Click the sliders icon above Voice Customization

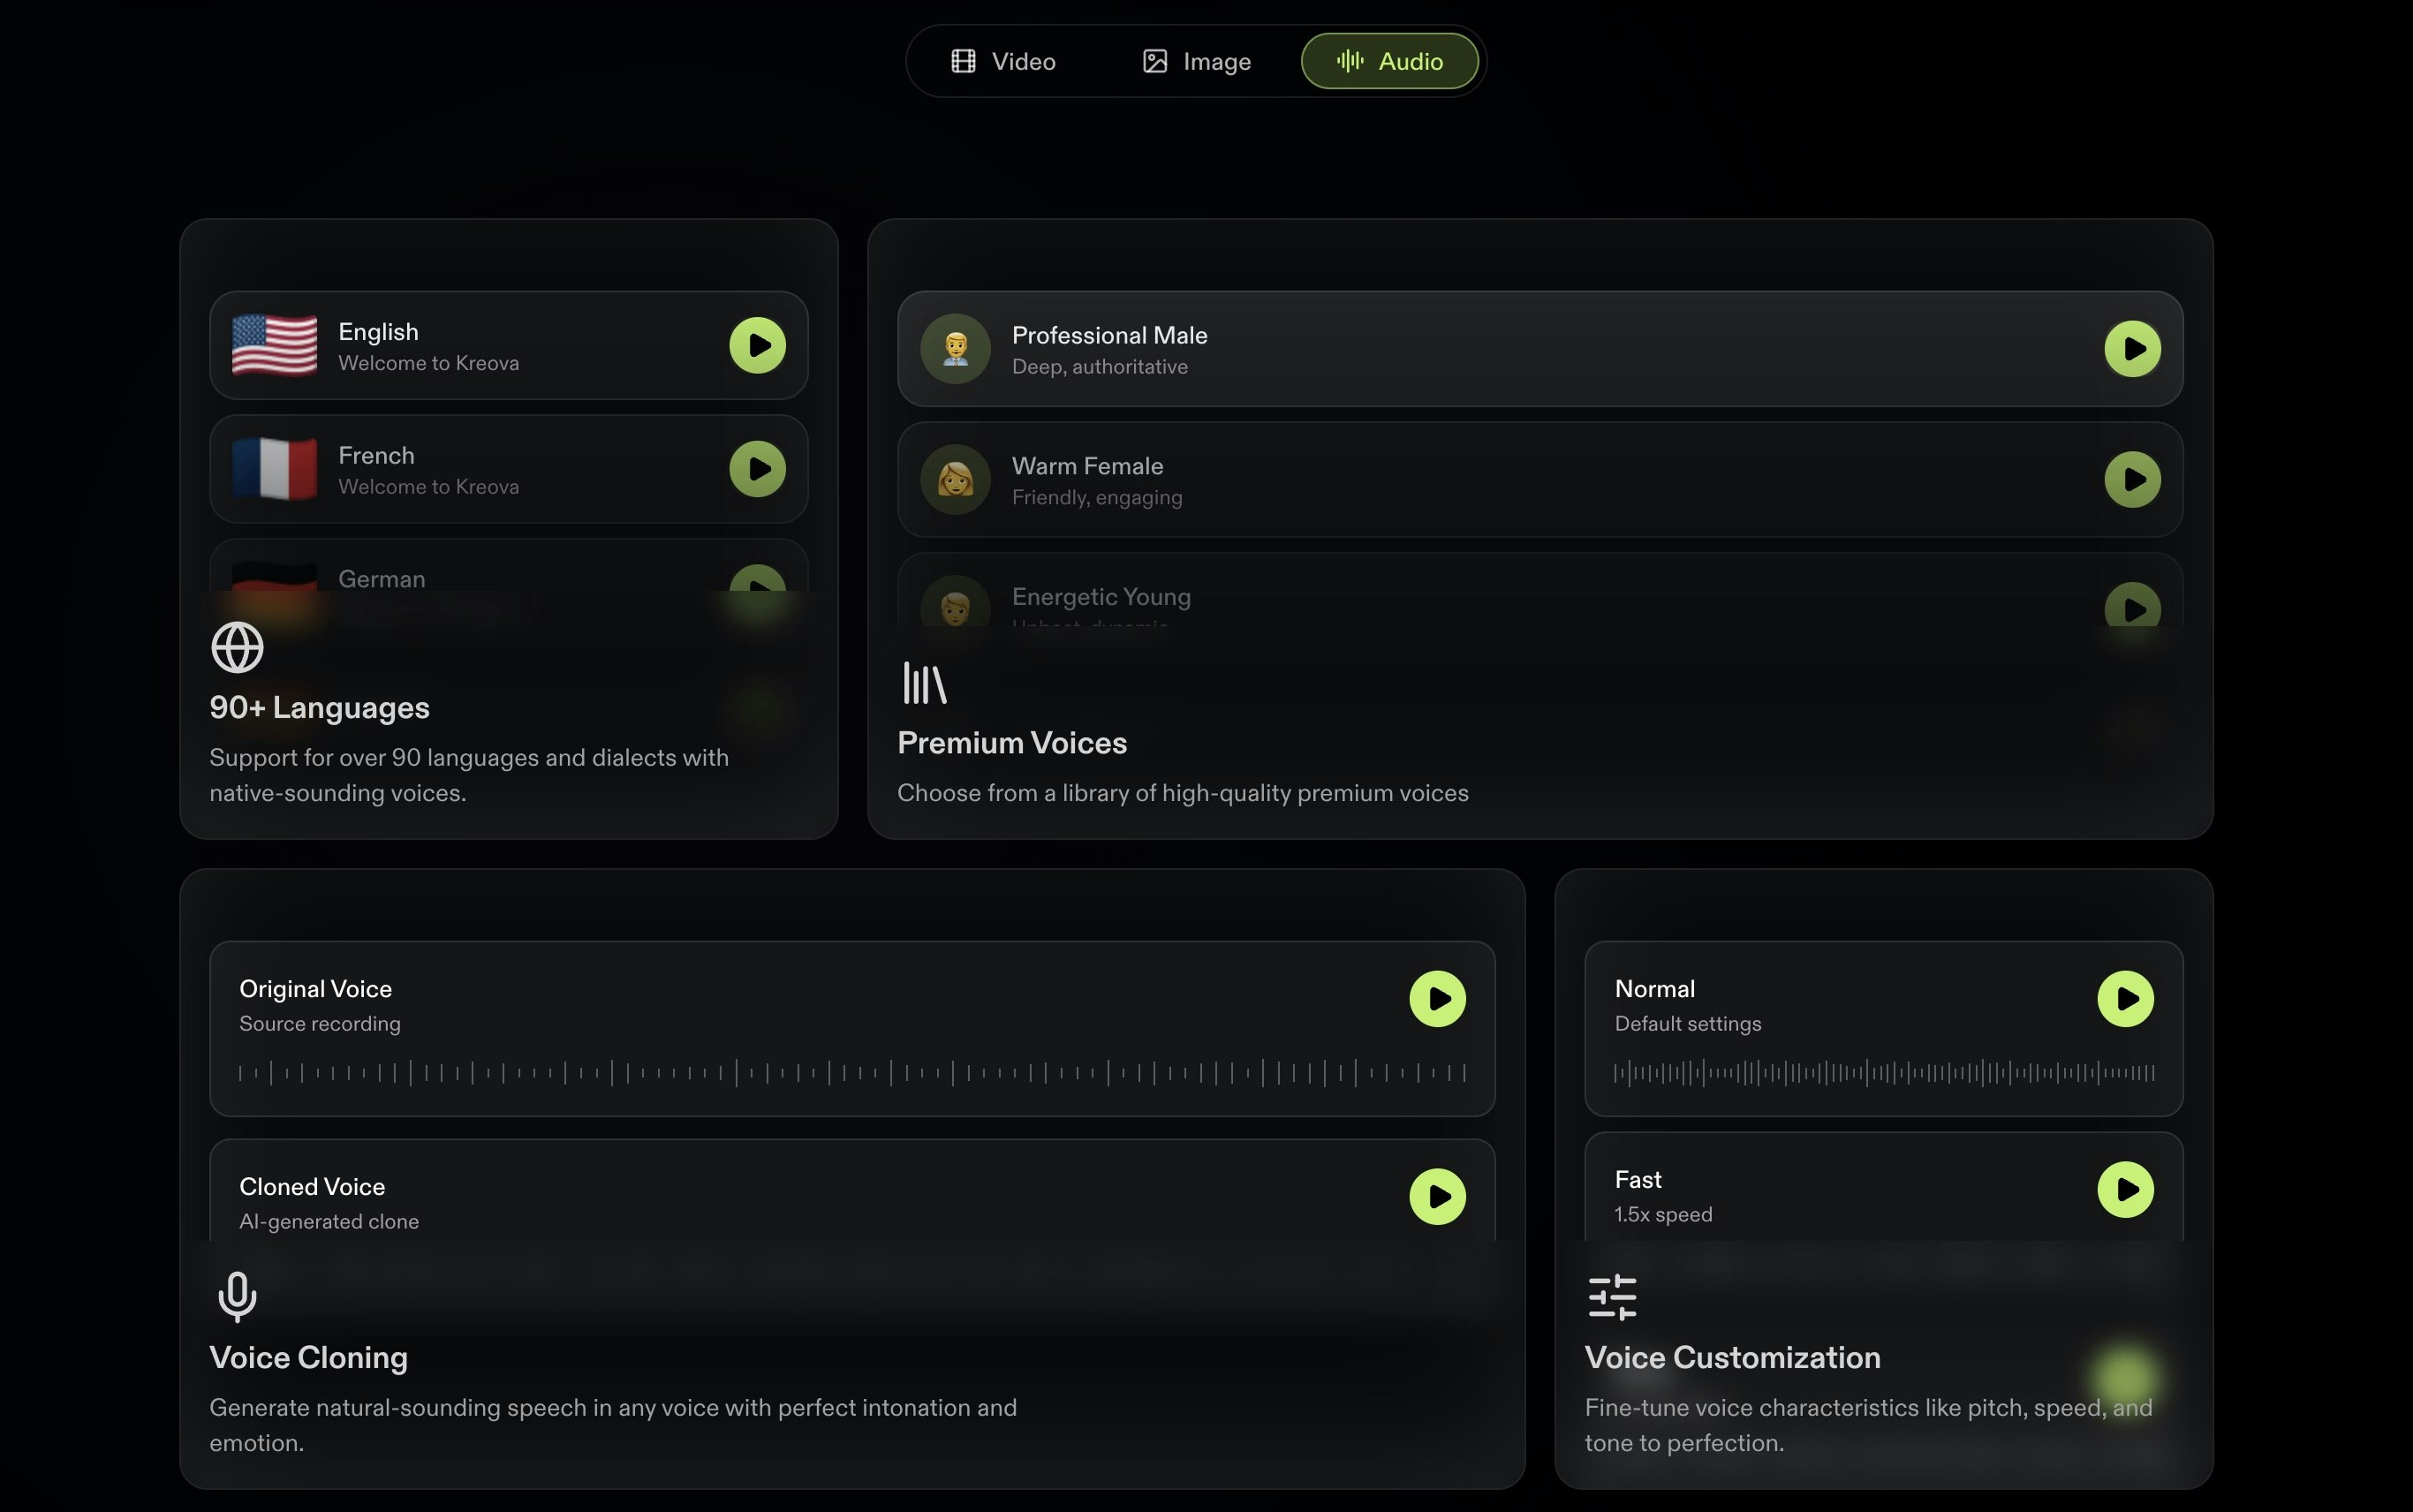coord(1612,1297)
